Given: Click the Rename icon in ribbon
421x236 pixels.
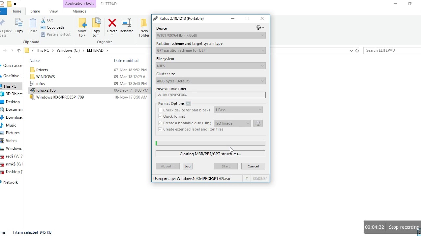Looking at the screenshot, I should pos(126,23).
